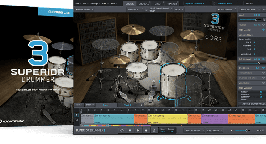Toggle the metronome icon
Screen dimensions: 266x144
click(155, 130)
